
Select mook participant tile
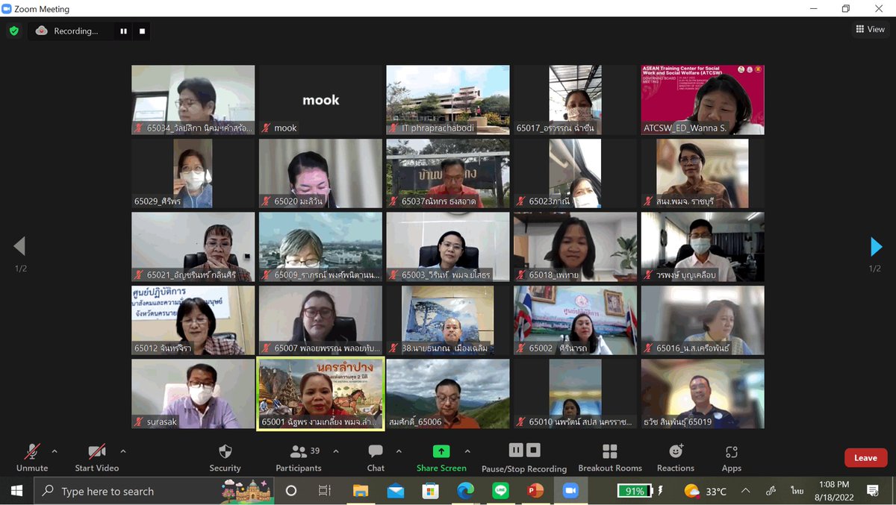[320, 100]
